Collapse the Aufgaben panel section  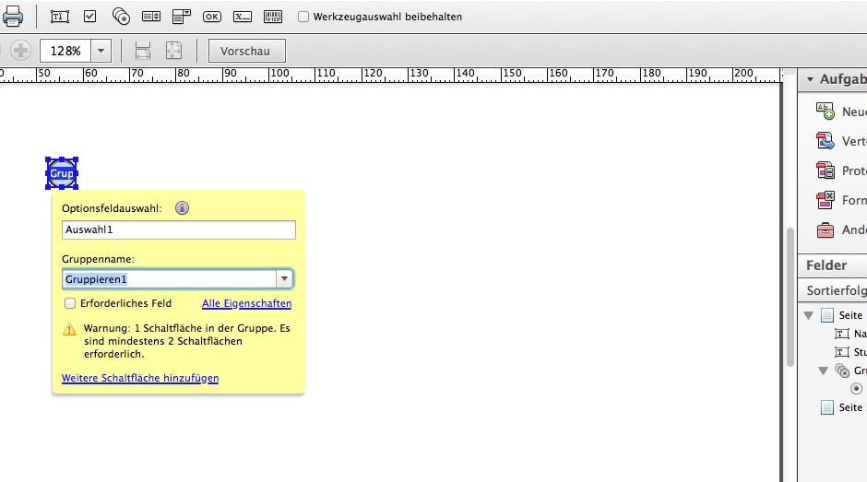[810, 79]
